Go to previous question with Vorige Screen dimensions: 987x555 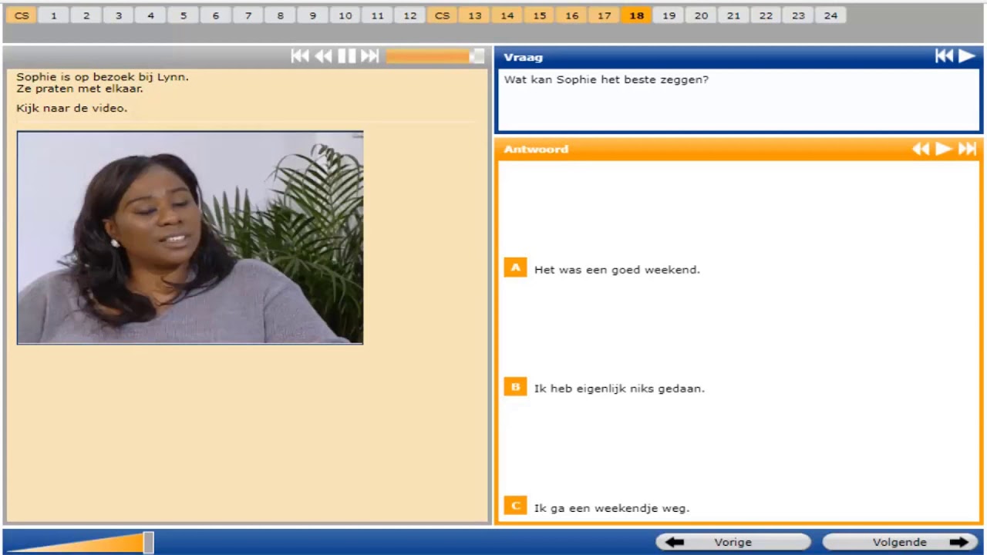[733, 542]
